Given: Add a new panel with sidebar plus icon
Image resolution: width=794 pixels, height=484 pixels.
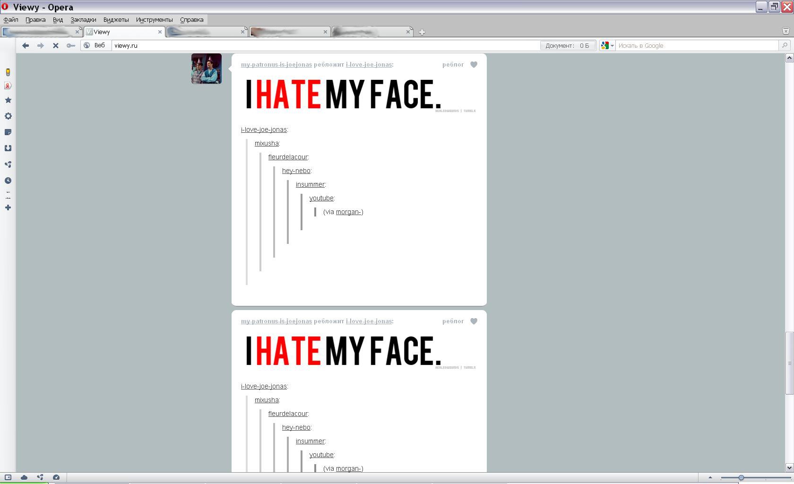Looking at the screenshot, I should (8, 207).
